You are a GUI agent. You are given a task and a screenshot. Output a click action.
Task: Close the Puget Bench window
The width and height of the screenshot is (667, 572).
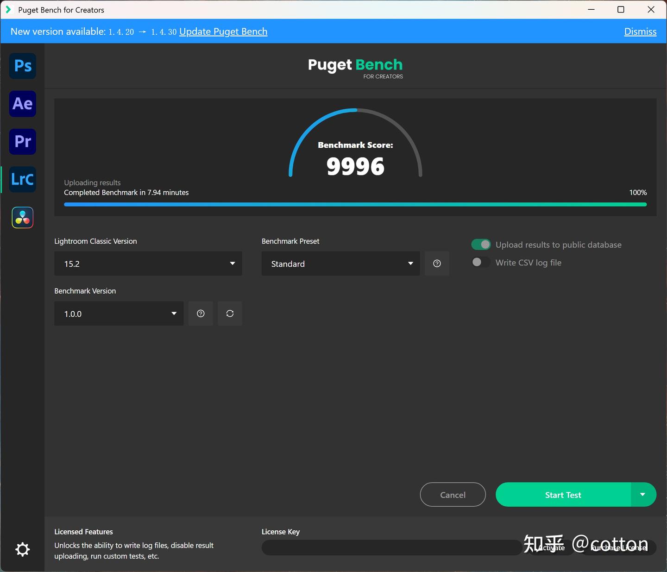point(651,10)
